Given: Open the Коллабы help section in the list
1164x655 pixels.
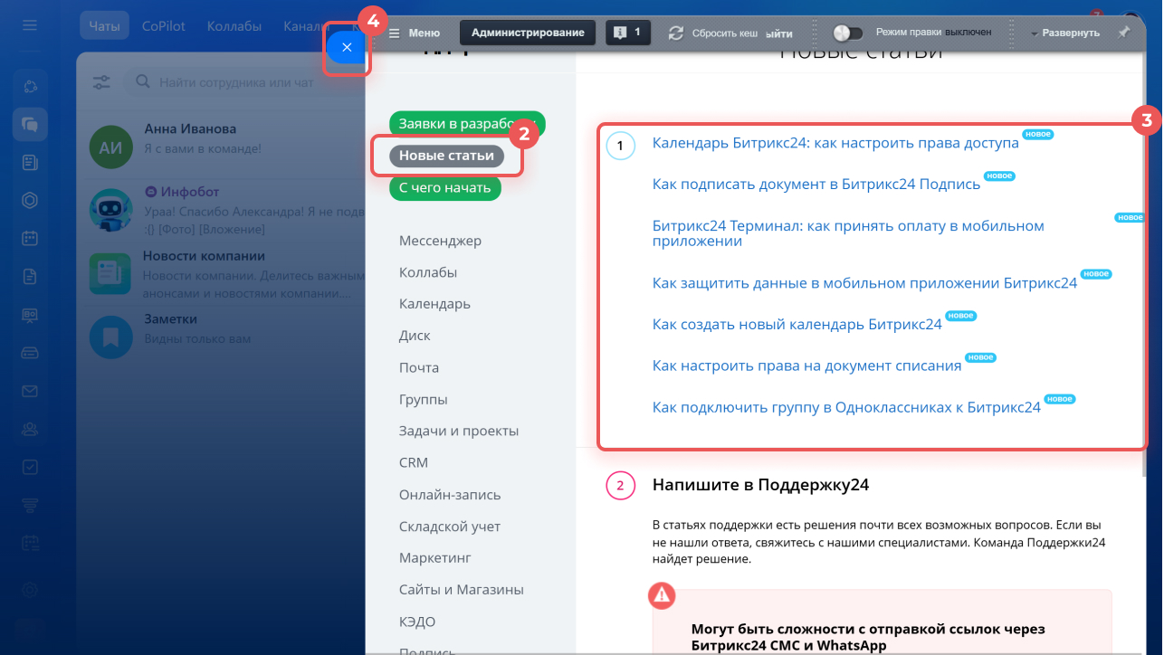Looking at the screenshot, I should click(x=428, y=272).
